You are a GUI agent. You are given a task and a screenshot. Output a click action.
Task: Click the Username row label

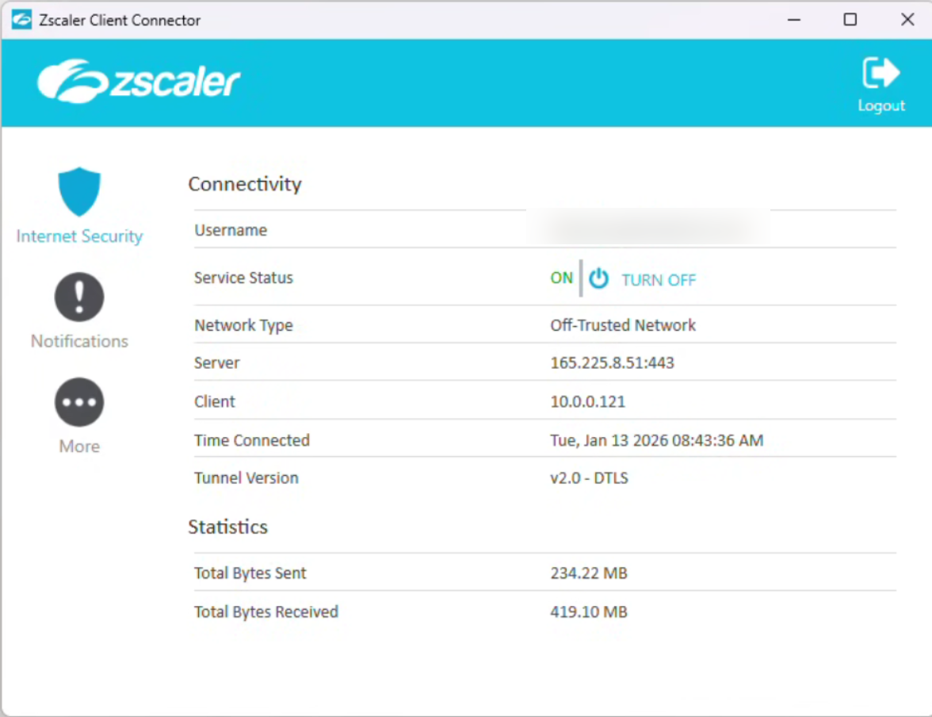click(231, 230)
